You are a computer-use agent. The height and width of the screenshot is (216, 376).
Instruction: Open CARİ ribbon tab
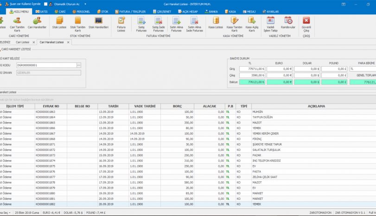click(60, 12)
